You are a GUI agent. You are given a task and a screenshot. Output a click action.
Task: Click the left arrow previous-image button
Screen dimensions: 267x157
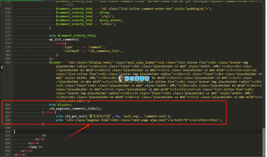point(2,67)
